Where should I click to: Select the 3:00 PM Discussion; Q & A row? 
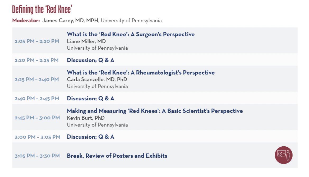(155, 137)
